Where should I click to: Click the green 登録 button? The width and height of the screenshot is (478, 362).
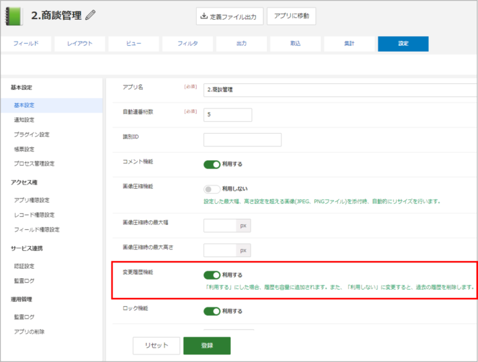[207, 346]
